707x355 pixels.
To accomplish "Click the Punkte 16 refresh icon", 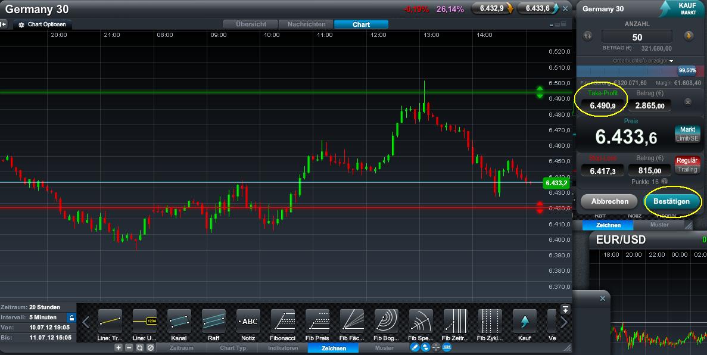I will (664, 181).
